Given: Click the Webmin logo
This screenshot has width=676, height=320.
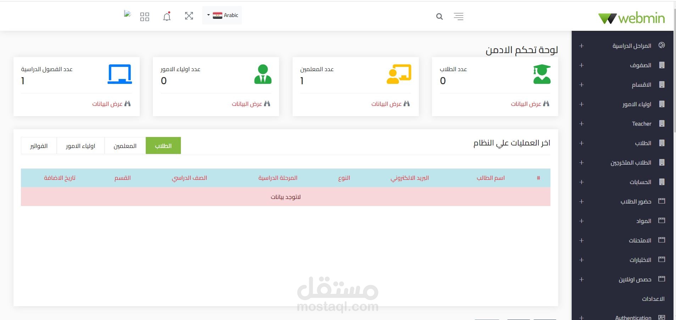Looking at the screenshot, I should [x=631, y=18].
